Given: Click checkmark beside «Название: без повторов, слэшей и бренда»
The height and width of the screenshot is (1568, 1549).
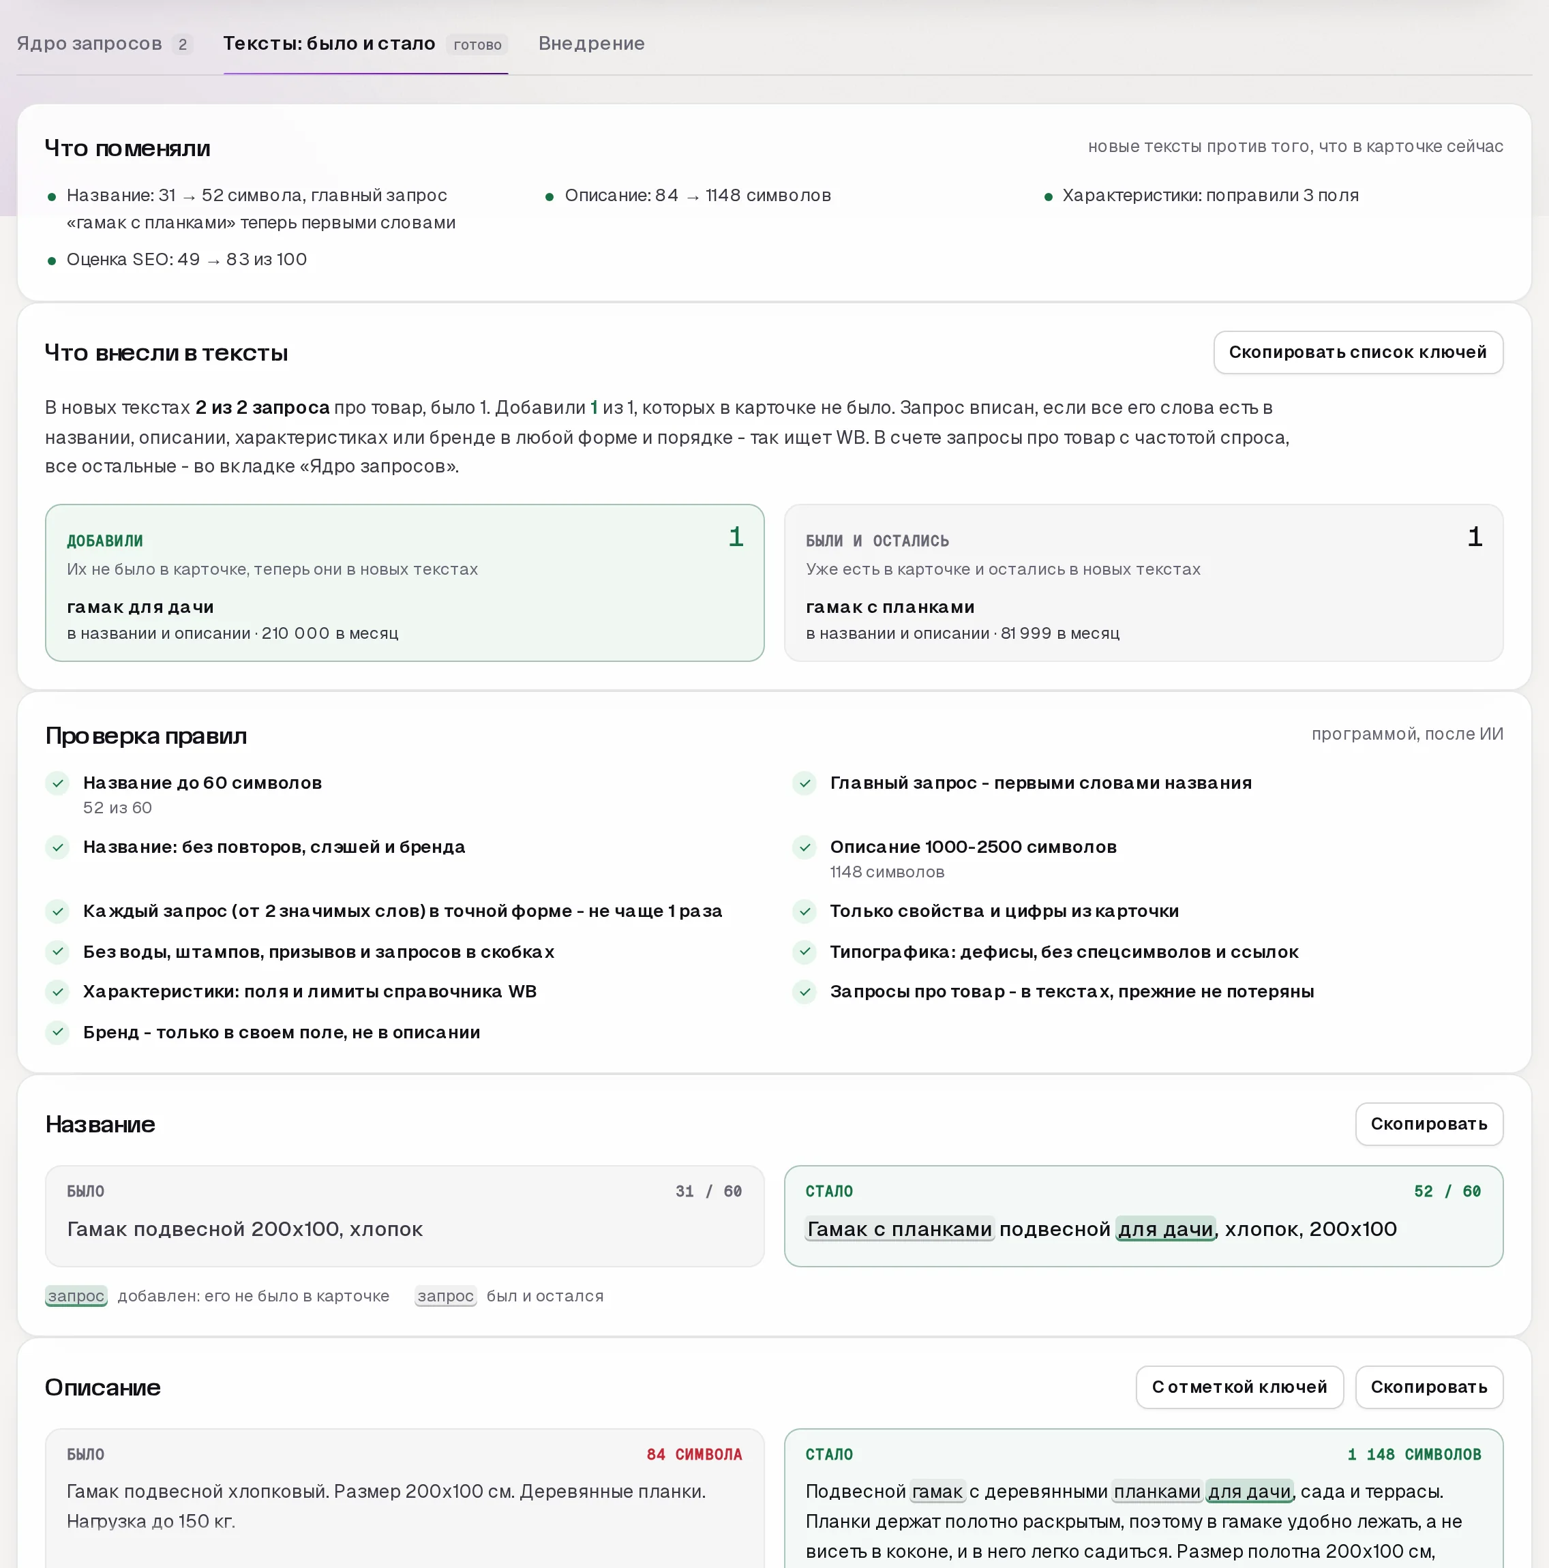Looking at the screenshot, I should [x=58, y=847].
